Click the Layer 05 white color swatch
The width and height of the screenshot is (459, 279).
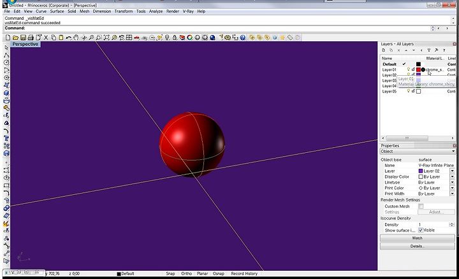point(418,91)
